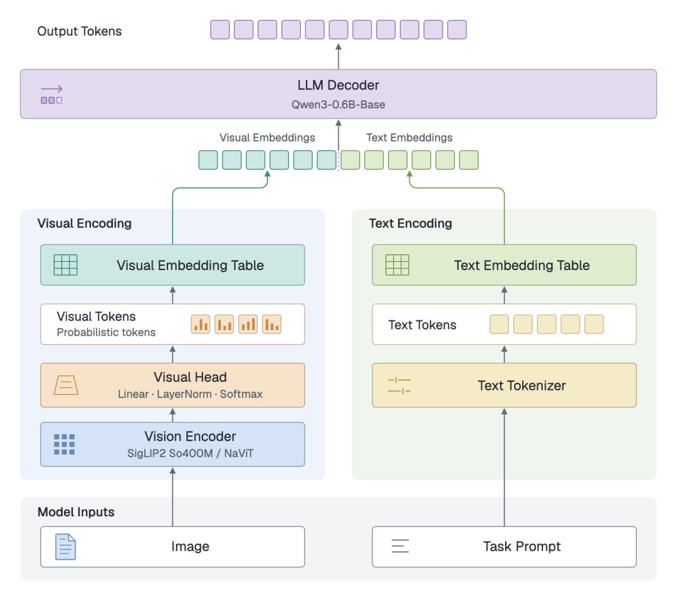This screenshot has width=677, height=601.
Task: Select the 'Model Inputs' heading
Action: point(76,512)
